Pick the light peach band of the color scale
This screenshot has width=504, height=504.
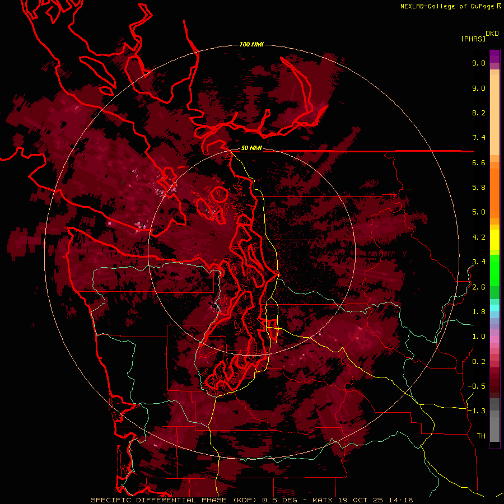tap(494, 115)
